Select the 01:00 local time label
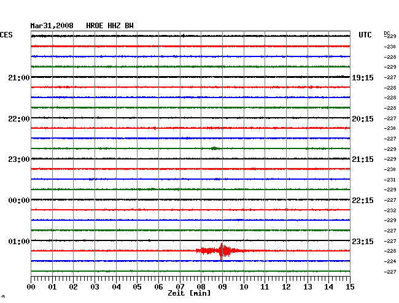The height and width of the screenshot is (303, 399). (19, 241)
